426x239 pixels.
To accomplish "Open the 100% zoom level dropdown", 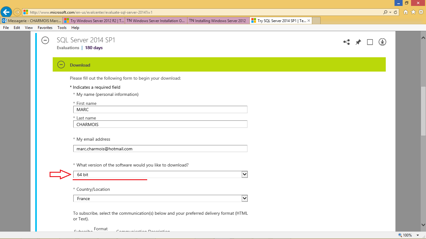I will pyautogui.click(x=419, y=235).
